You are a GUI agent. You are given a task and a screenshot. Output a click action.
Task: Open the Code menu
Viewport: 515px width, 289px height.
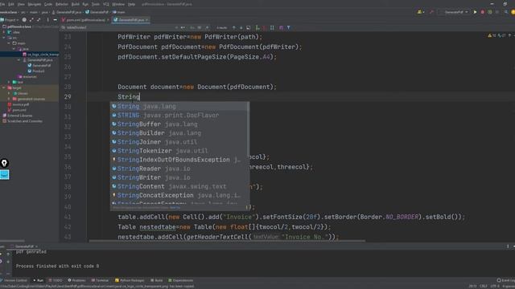point(48,4)
